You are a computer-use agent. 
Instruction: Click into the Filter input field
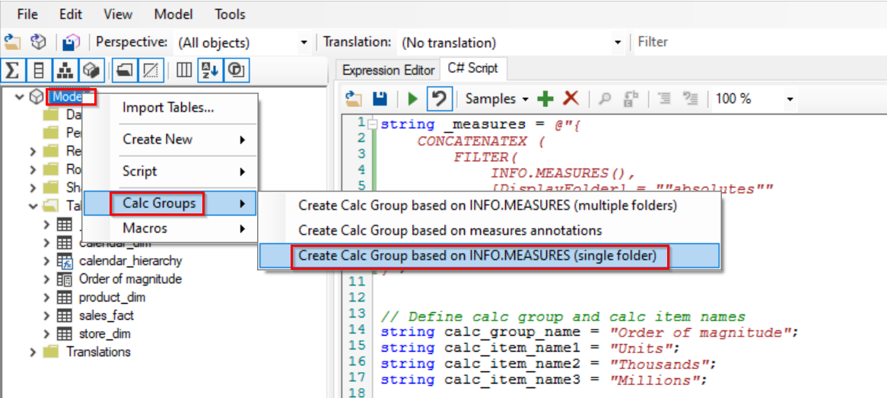pyautogui.click(x=760, y=43)
